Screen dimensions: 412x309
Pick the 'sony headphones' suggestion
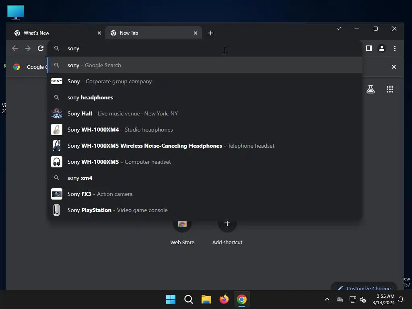205,97
